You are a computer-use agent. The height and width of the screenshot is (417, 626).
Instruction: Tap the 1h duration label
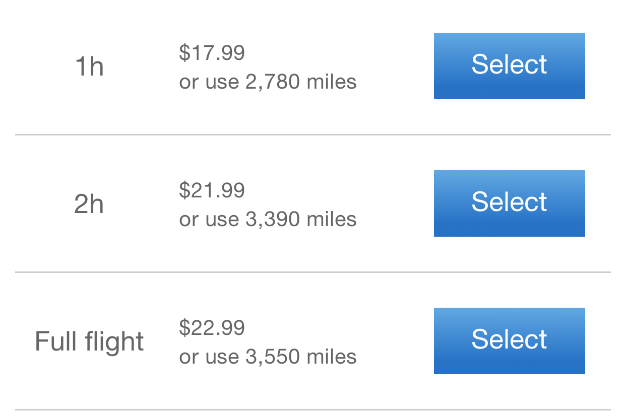point(89,66)
